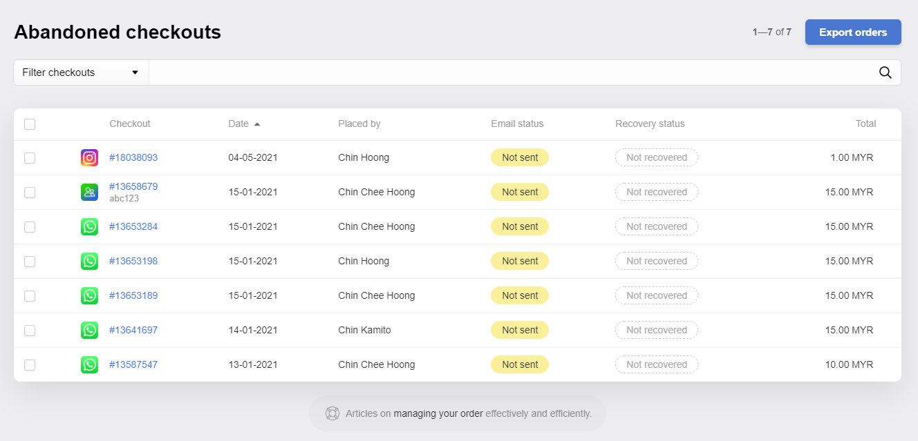This screenshot has height=441, width=918.
Task: Click the WhatsApp icon for checkout #13653284
Action: point(89,226)
